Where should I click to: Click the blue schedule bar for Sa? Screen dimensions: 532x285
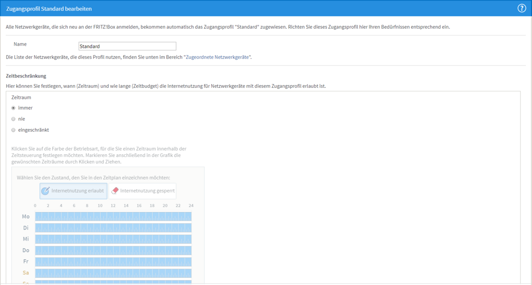tap(113, 273)
